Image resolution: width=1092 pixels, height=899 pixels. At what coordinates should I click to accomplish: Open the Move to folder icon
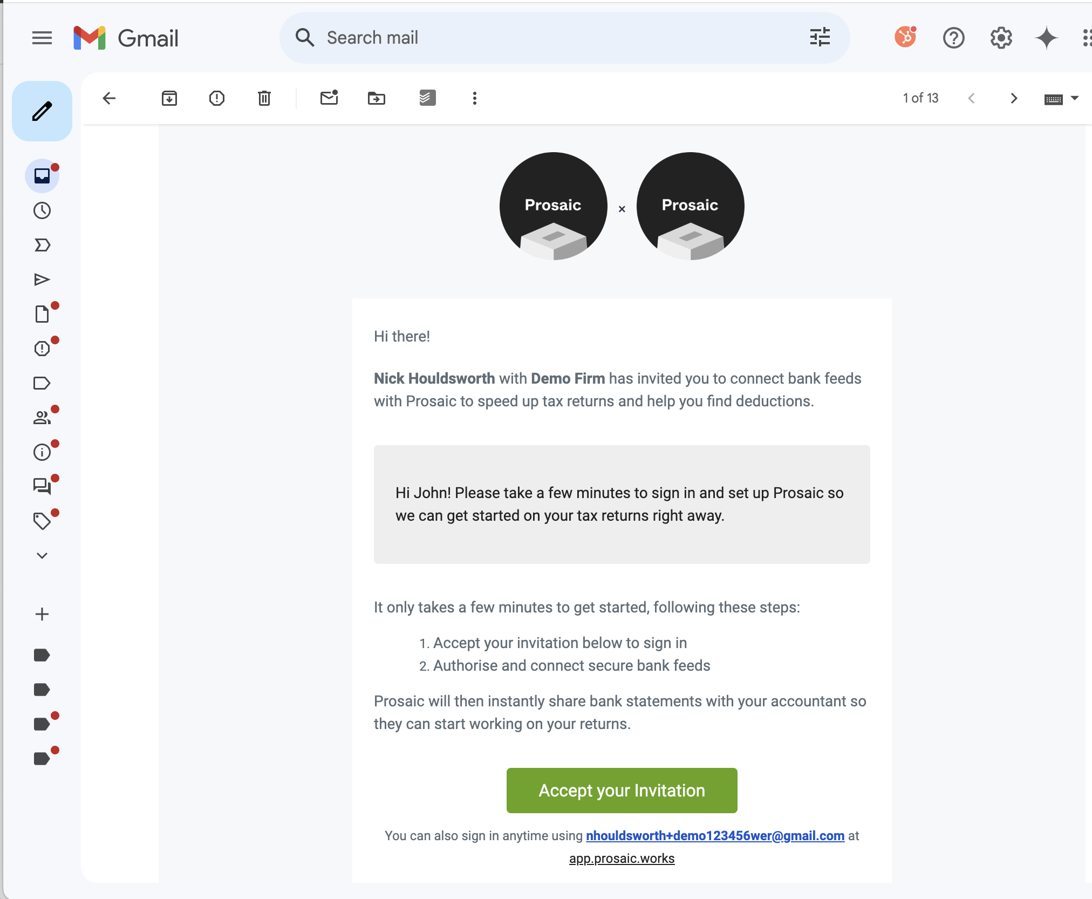point(377,98)
